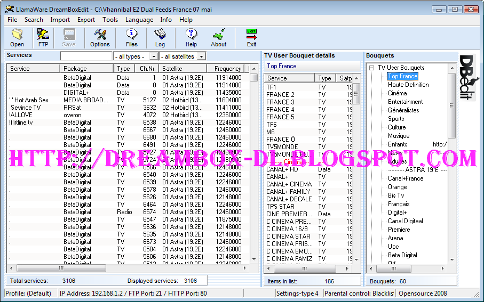Select the Bis Tv bouquet

tap(396, 195)
